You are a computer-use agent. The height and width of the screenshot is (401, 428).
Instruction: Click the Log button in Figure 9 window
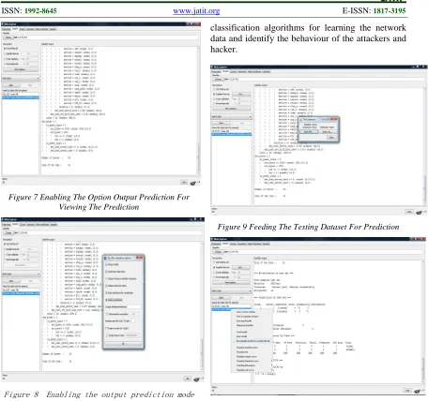click(409, 212)
